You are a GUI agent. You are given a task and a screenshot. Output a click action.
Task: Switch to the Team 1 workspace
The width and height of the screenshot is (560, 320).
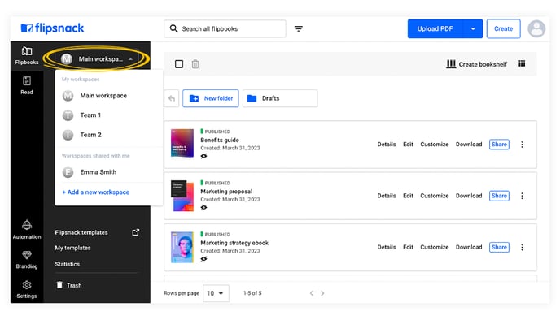pos(90,115)
